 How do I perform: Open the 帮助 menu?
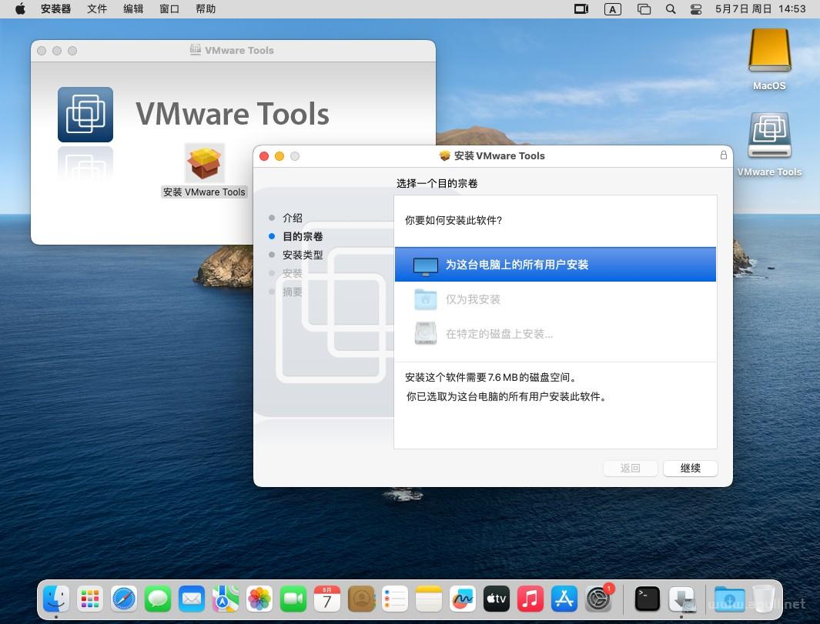[x=206, y=9]
